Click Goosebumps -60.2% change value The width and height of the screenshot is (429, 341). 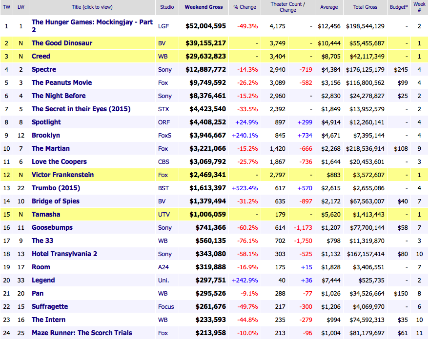(247, 227)
